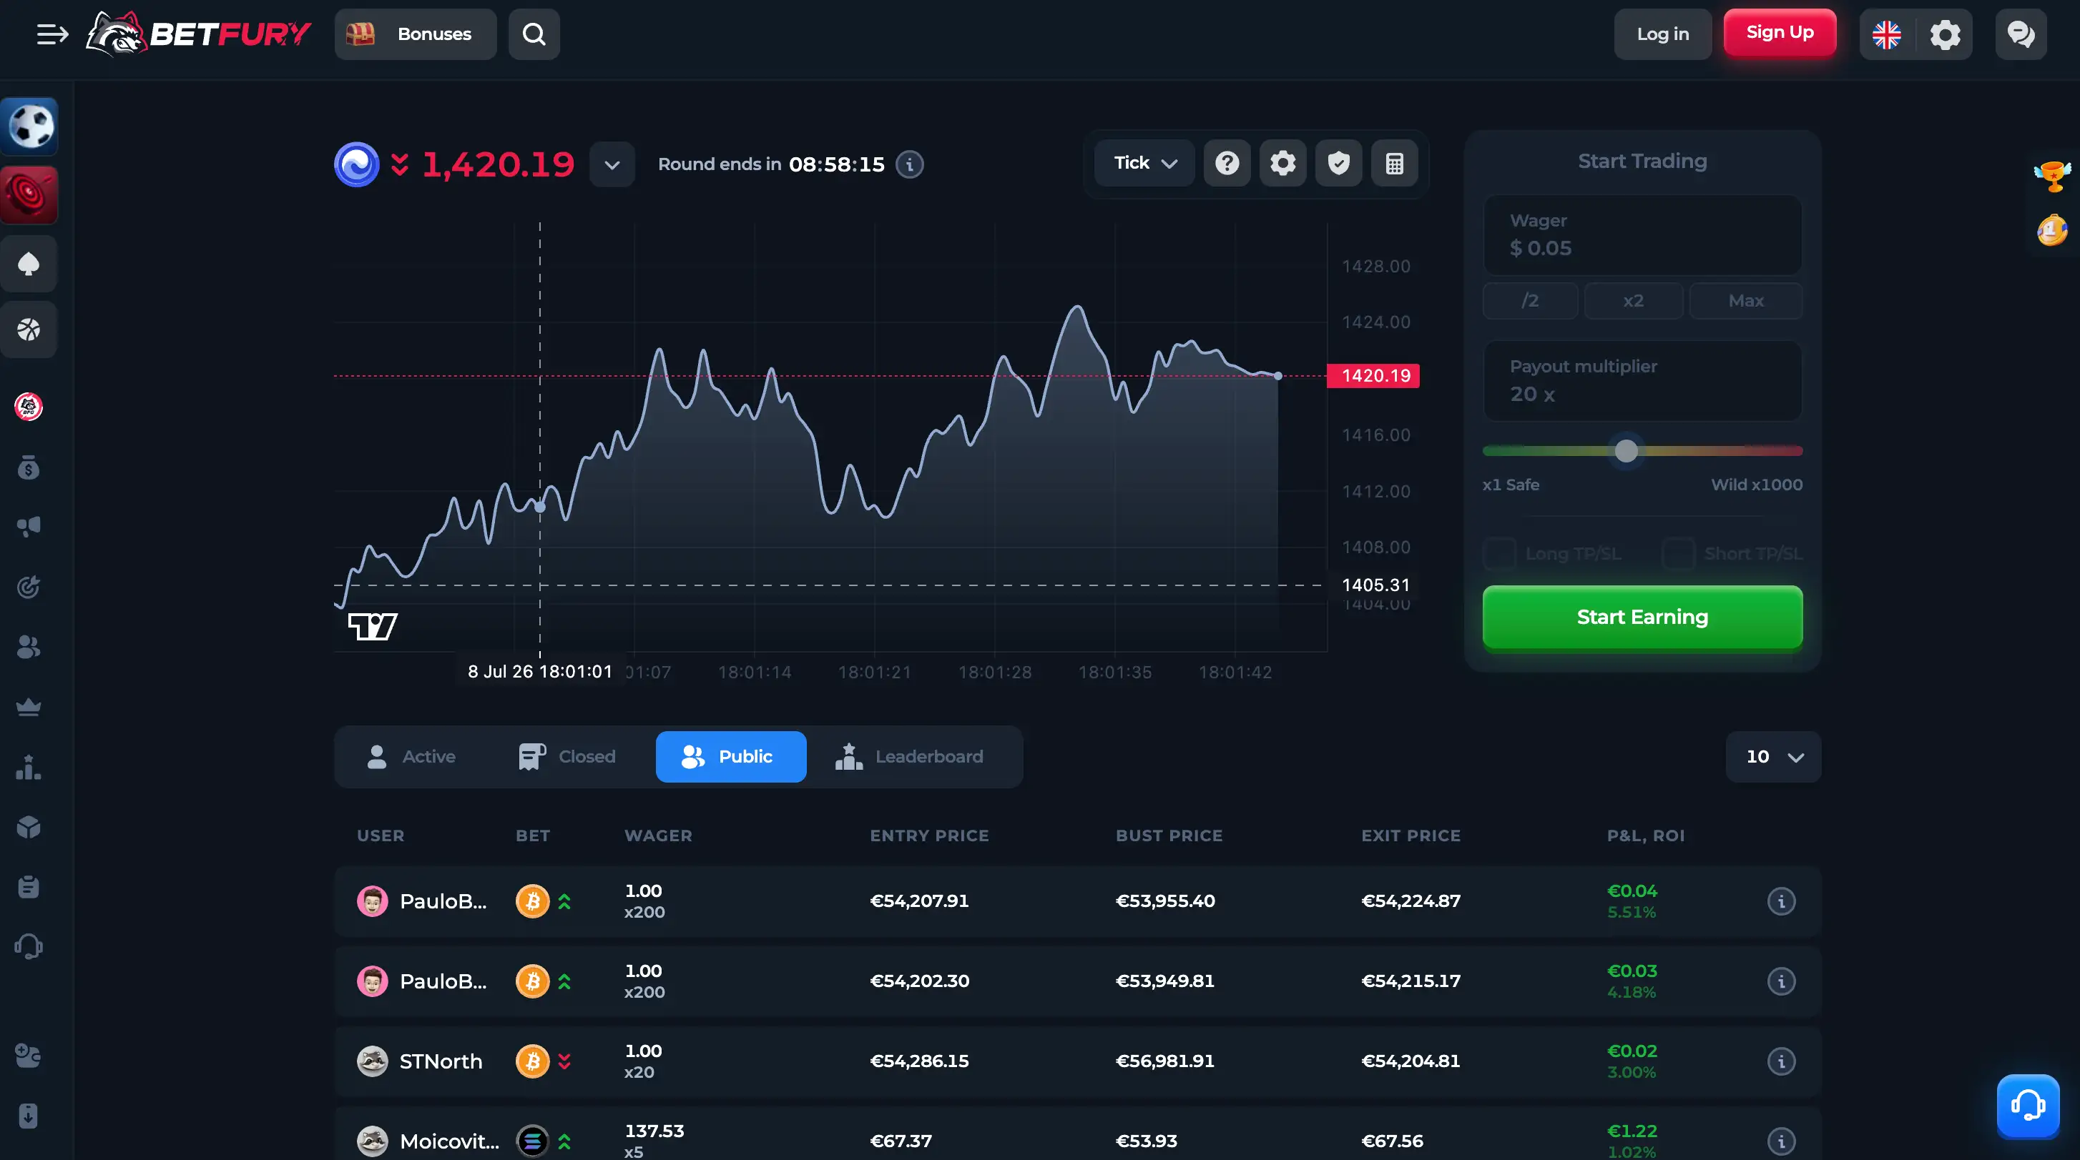
Task: Click entry price €54,286.15
Action: (x=919, y=1061)
